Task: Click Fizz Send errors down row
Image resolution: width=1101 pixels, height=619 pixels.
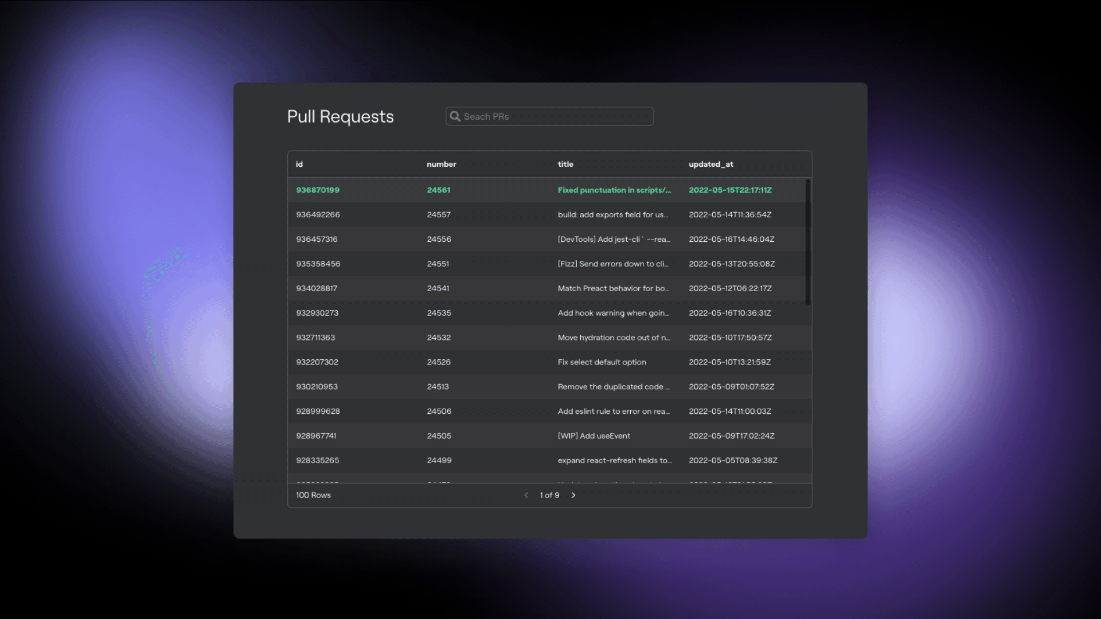Action: coord(612,264)
